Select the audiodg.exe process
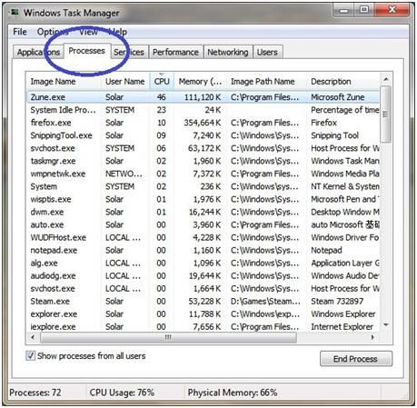417x408 pixels. coord(203,276)
